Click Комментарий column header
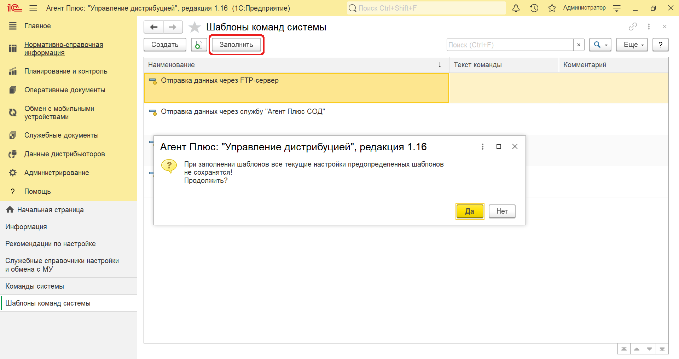679x359 pixels. (x=614, y=65)
